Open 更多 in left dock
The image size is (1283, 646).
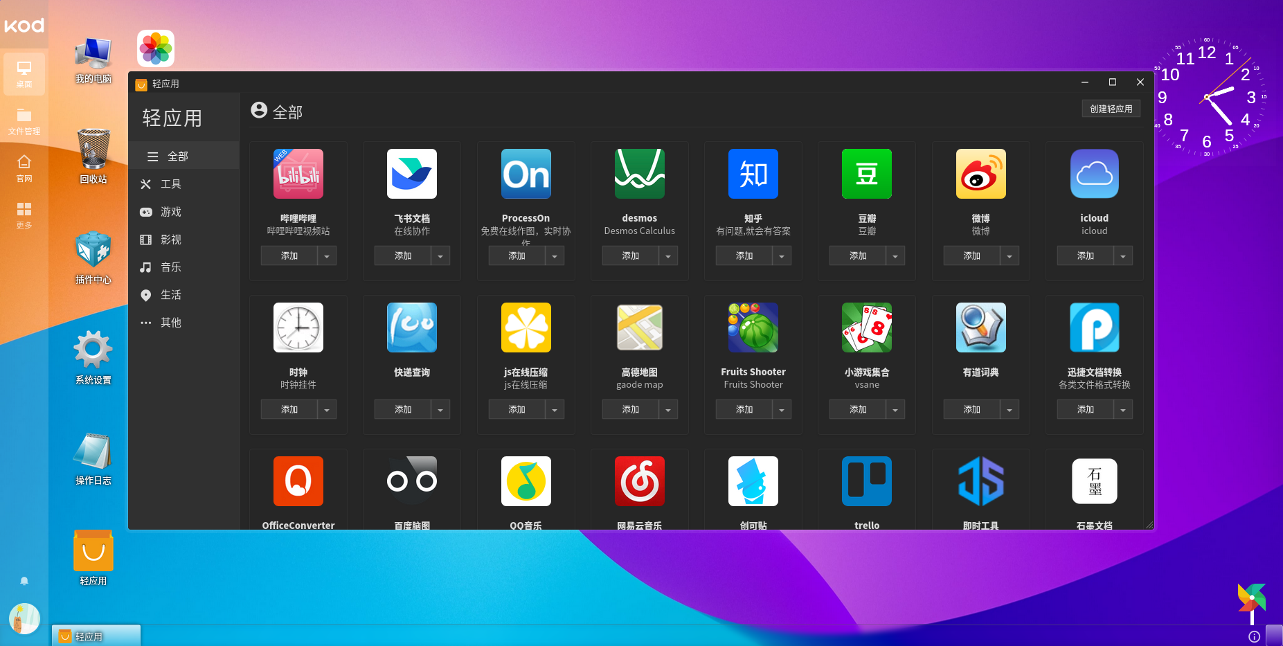coord(24,215)
